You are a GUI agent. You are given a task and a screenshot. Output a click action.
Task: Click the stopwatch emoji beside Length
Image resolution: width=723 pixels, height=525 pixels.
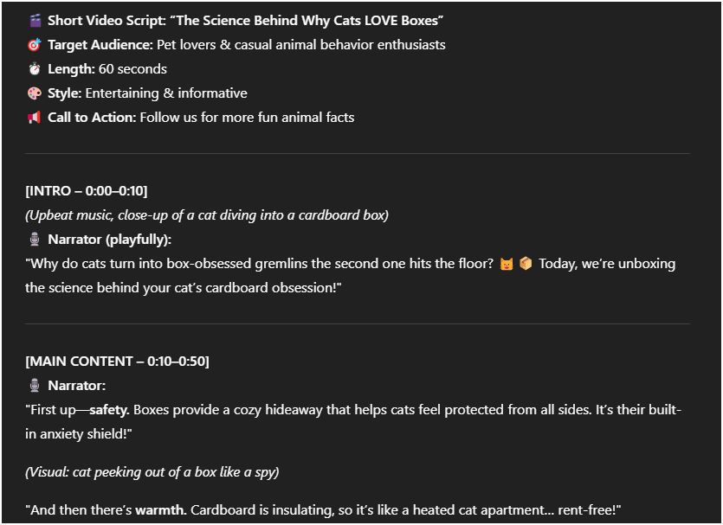pos(35,69)
